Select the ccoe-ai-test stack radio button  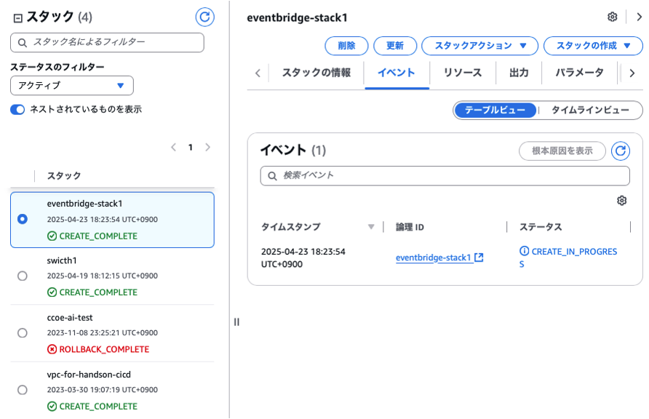coord(22,333)
